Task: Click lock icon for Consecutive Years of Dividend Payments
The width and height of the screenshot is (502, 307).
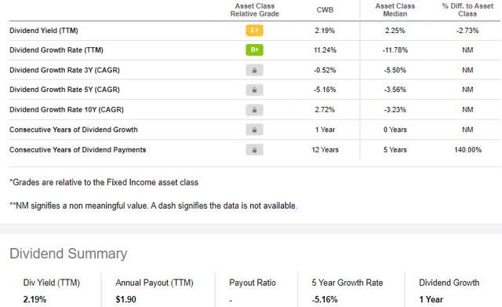Action: pos(254,150)
